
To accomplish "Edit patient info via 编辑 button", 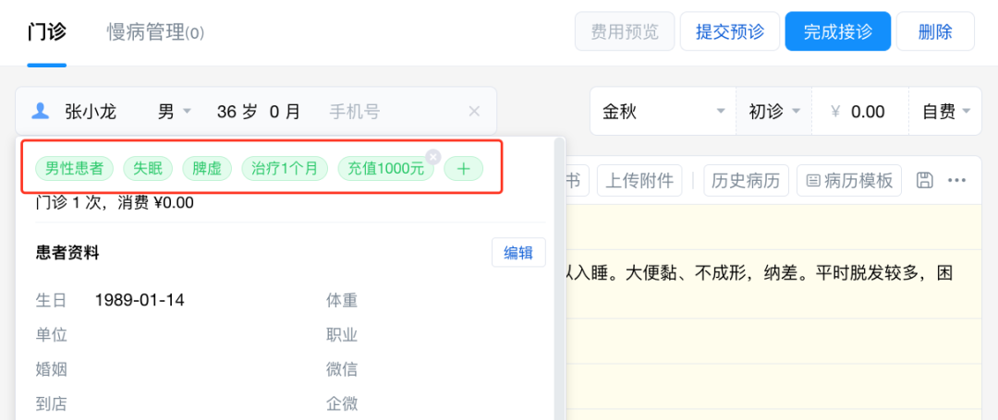I will [517, 253].
